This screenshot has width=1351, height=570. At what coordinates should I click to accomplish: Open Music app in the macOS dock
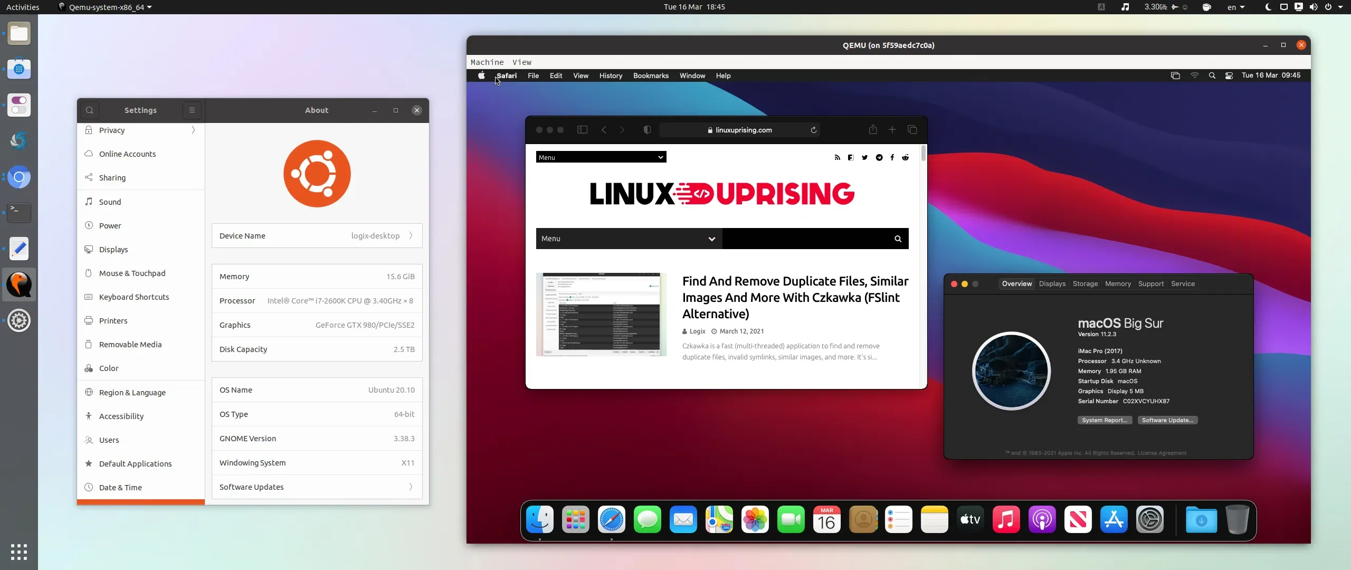click(x=1006, y=520)
